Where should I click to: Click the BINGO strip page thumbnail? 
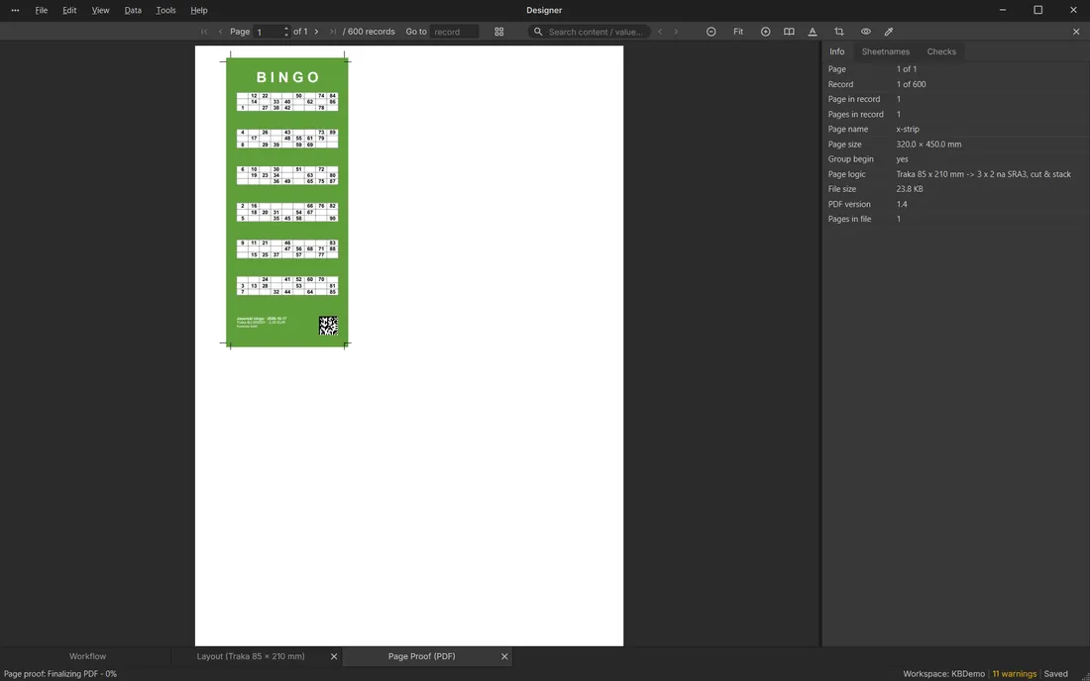(287, 202)
